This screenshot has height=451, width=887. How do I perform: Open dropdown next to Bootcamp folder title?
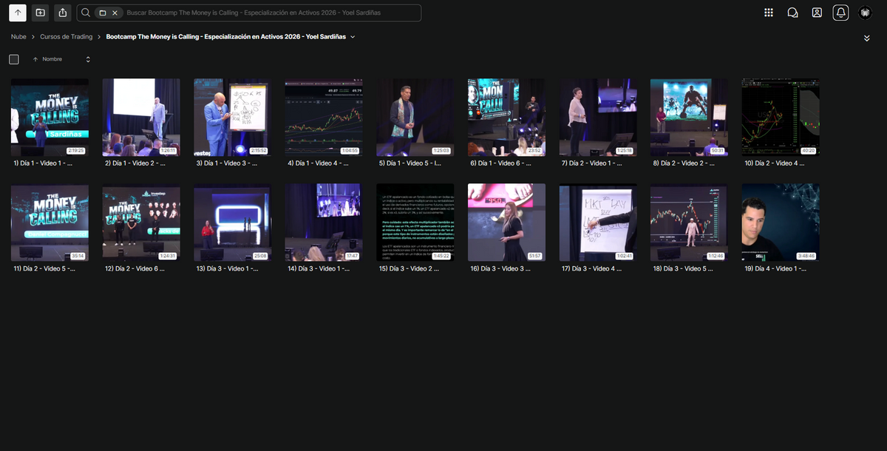[353, 36]
